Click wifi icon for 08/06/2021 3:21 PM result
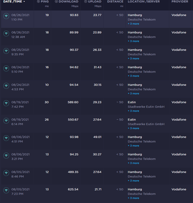 pyautogui.click(x=6, y=156)
